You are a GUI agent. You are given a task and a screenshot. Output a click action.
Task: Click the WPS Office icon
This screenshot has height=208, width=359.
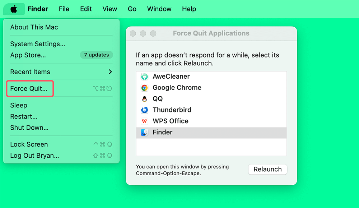(145, 121)
